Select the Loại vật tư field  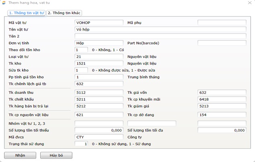99,57
